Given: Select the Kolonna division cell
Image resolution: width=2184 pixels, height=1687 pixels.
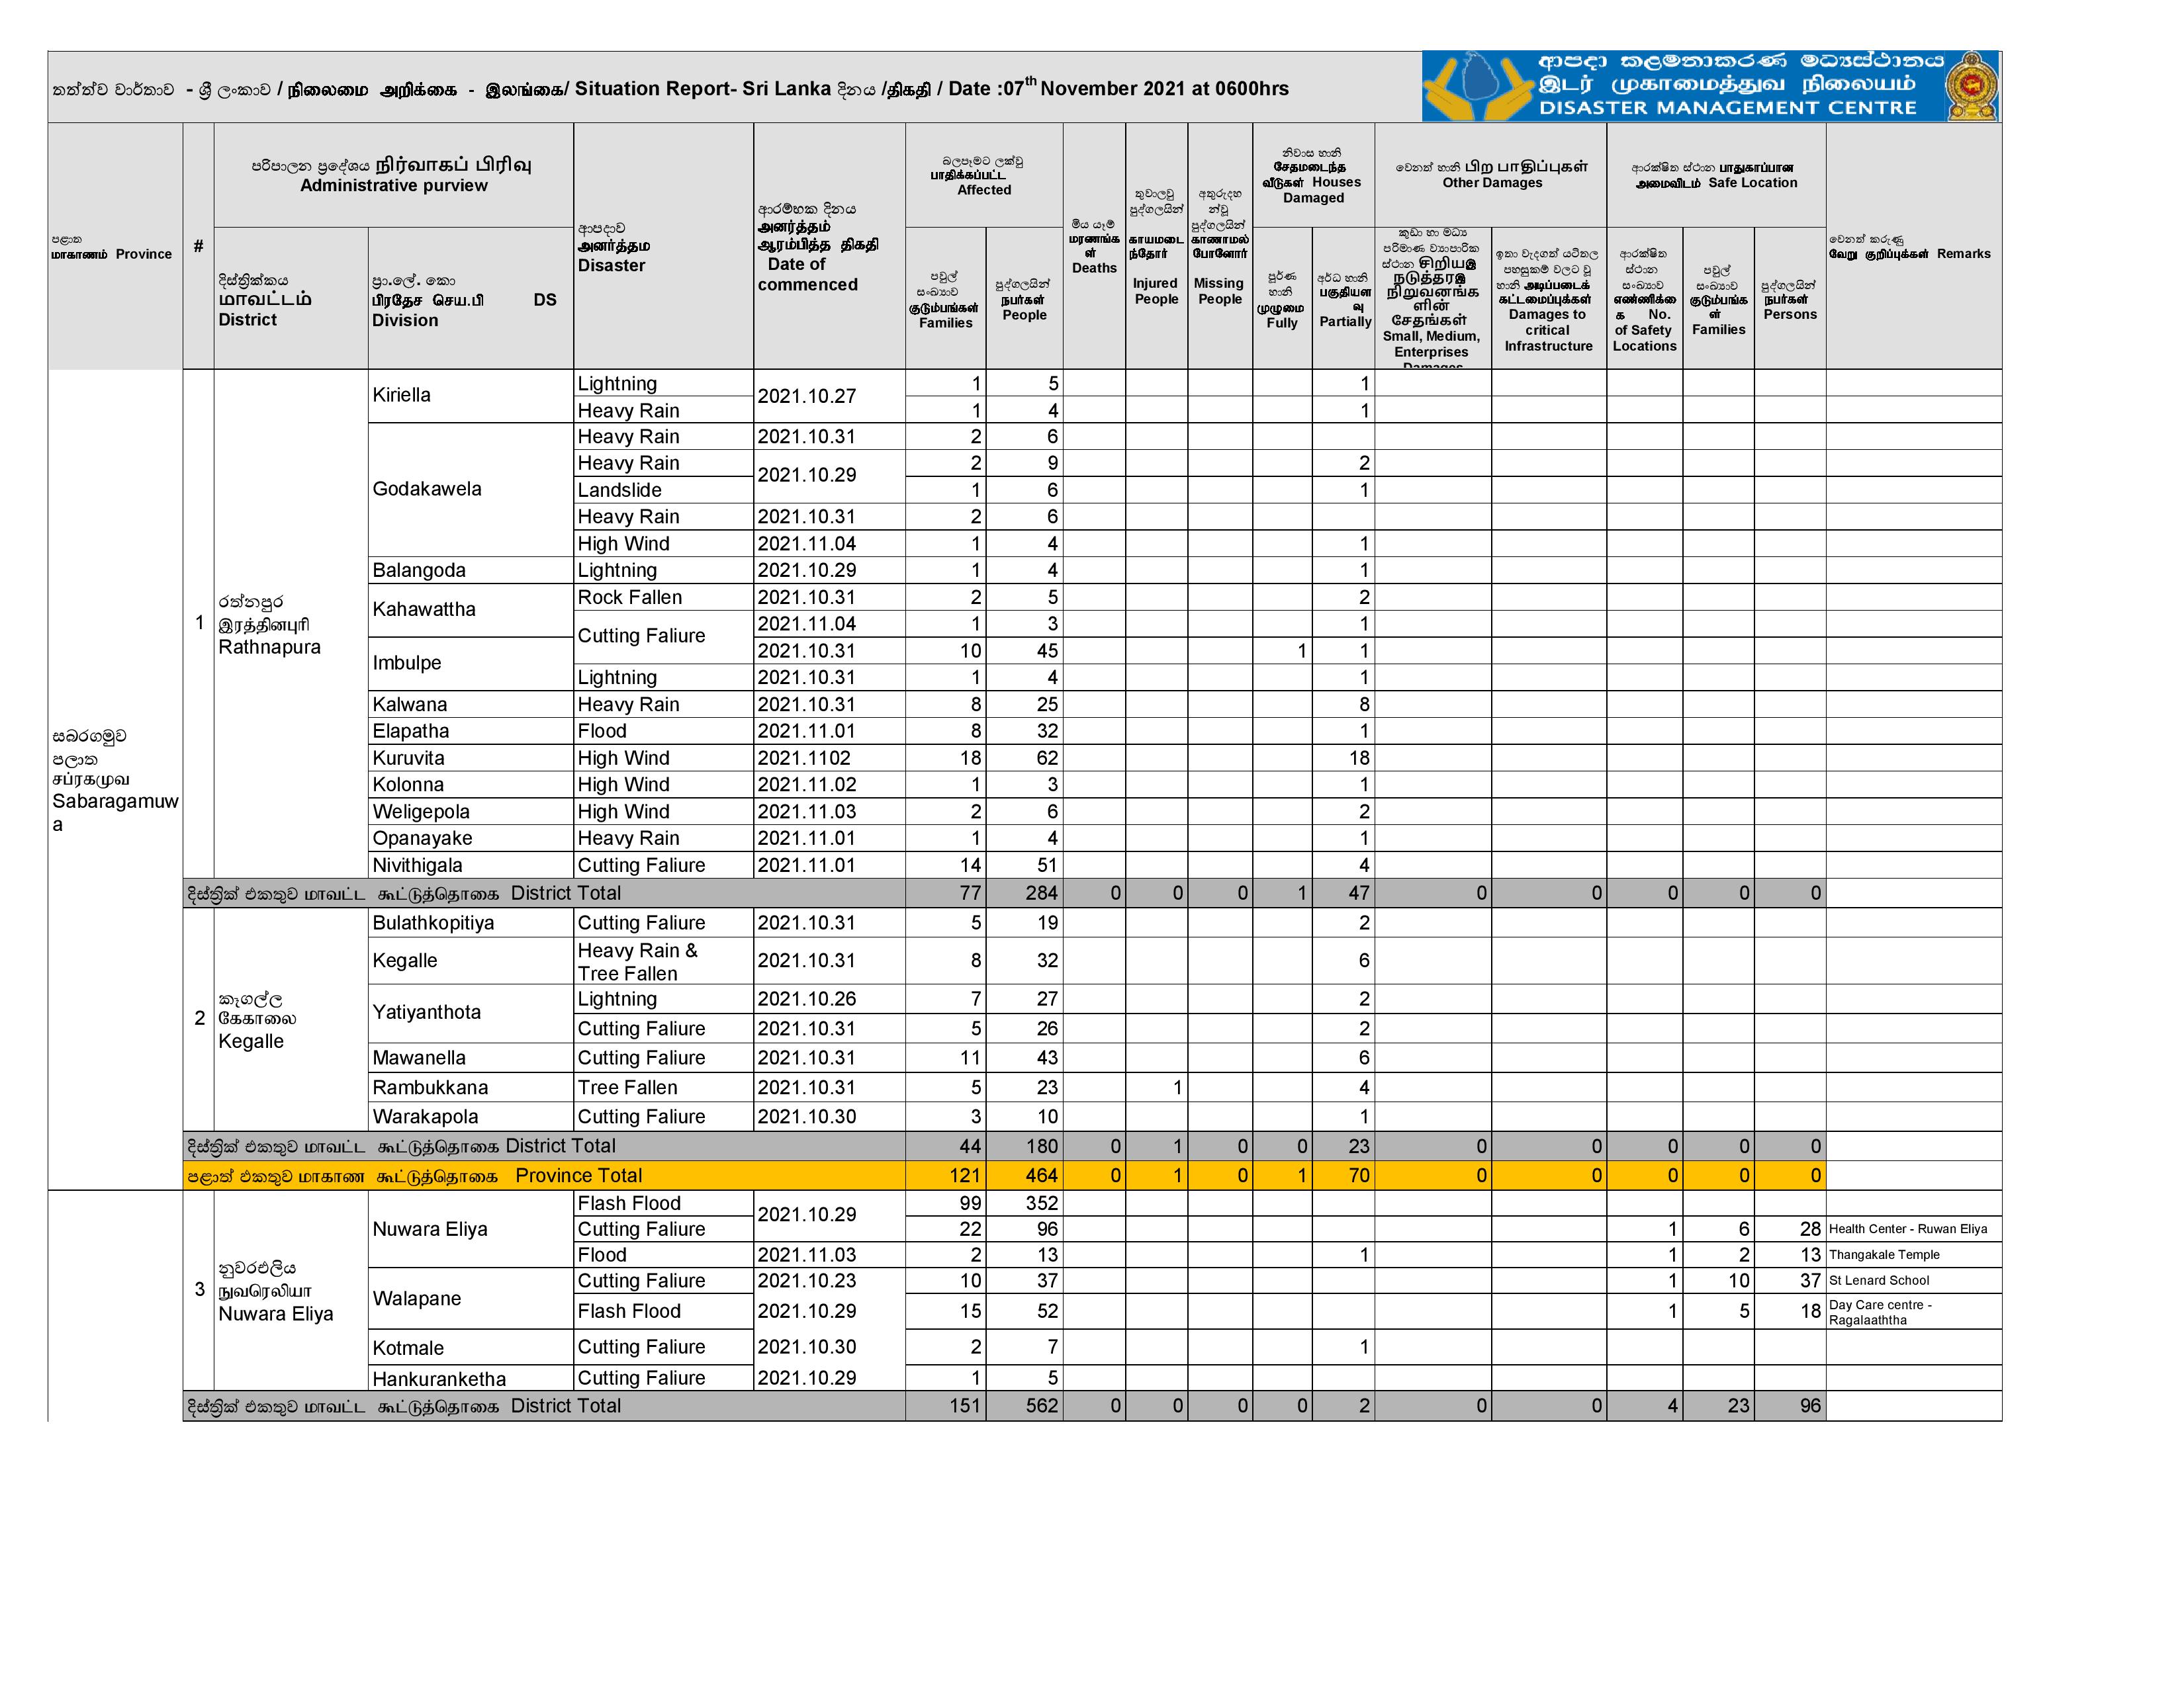Looking at the screenshot, I should pos(471,785).
